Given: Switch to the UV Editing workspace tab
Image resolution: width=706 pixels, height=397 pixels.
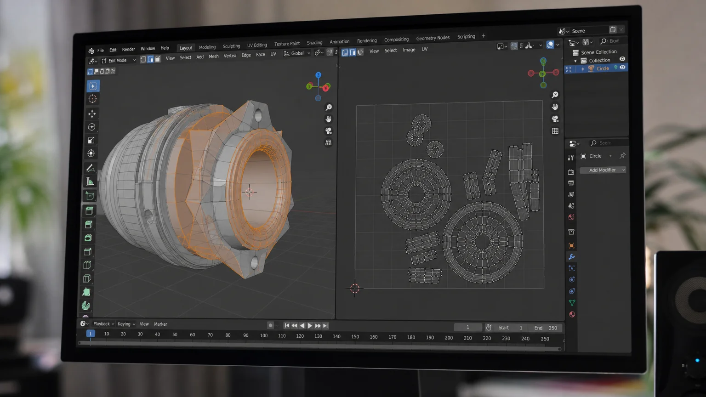Looking at the screenshot, I should click(x=257, y=45).
